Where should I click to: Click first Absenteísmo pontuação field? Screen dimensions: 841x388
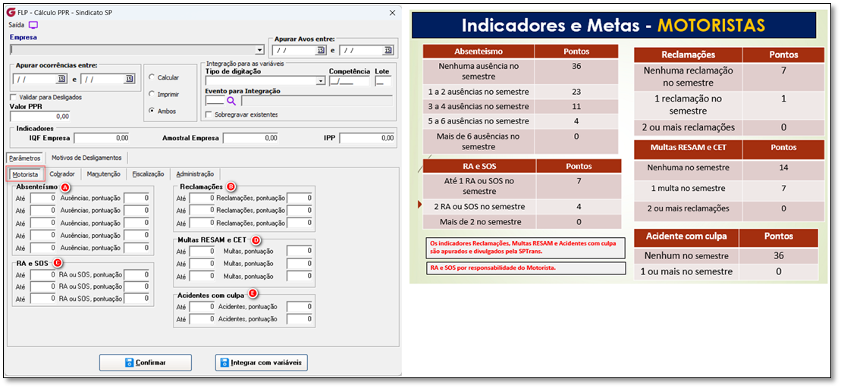click(x=137, y=198)
